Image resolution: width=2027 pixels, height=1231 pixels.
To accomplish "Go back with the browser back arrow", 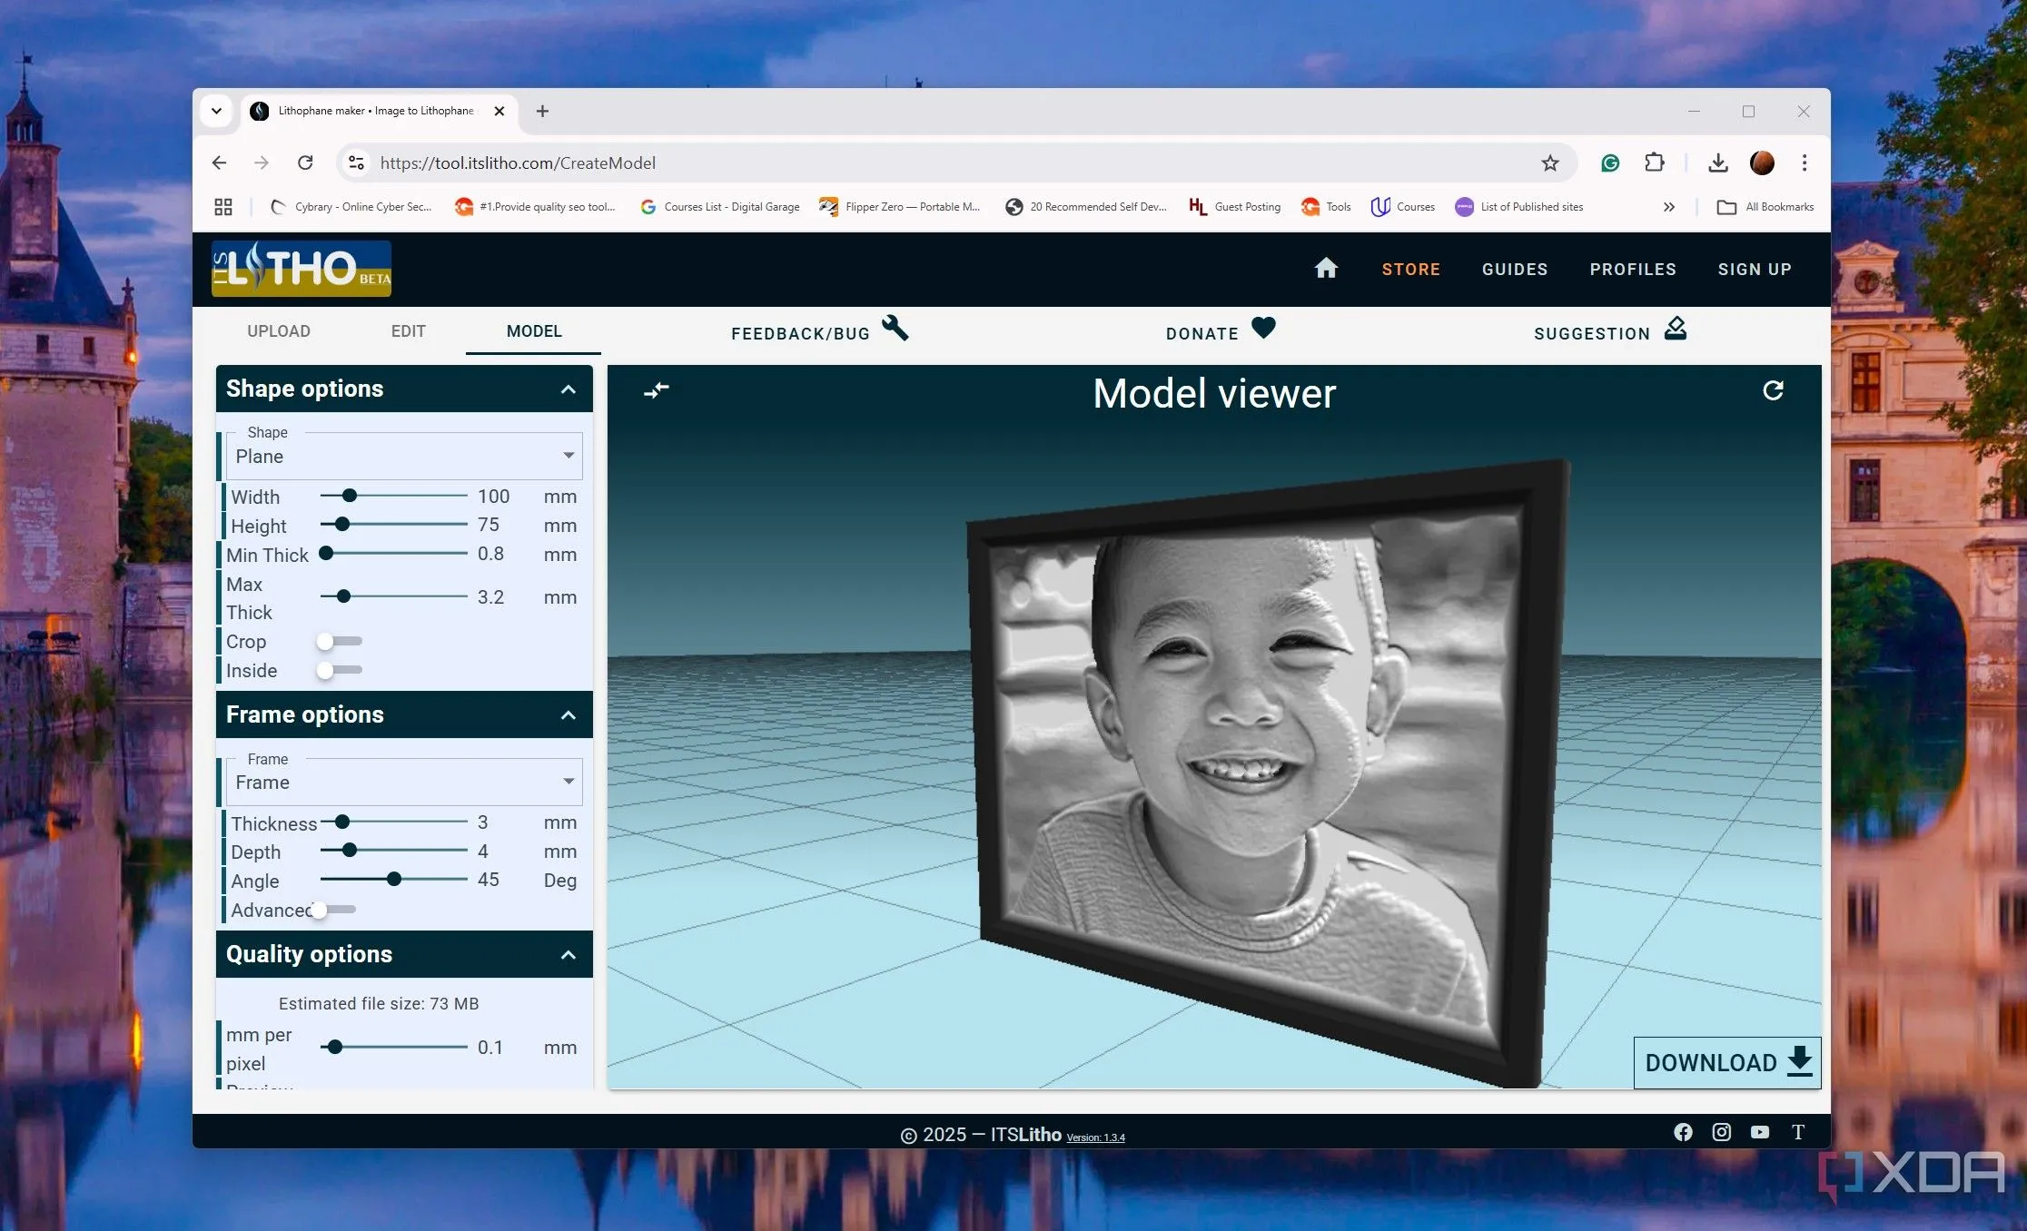I will tap(219, 162).
